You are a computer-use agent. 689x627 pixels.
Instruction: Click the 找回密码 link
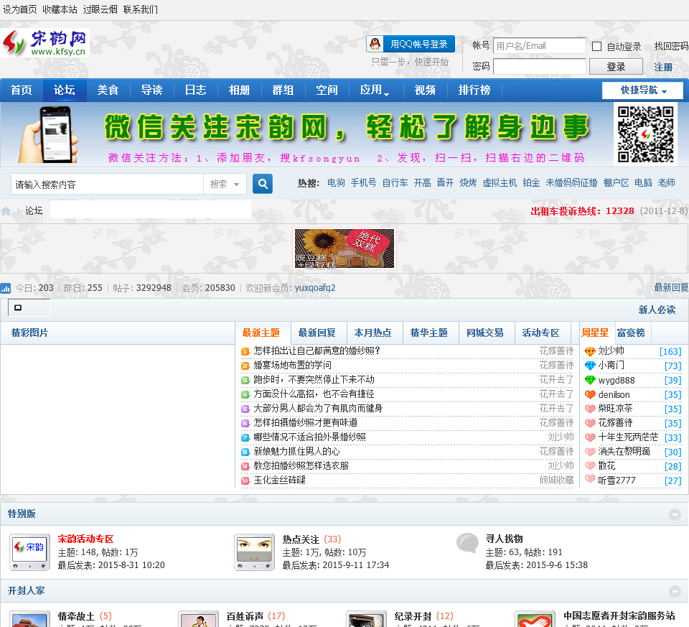(671, 46)
